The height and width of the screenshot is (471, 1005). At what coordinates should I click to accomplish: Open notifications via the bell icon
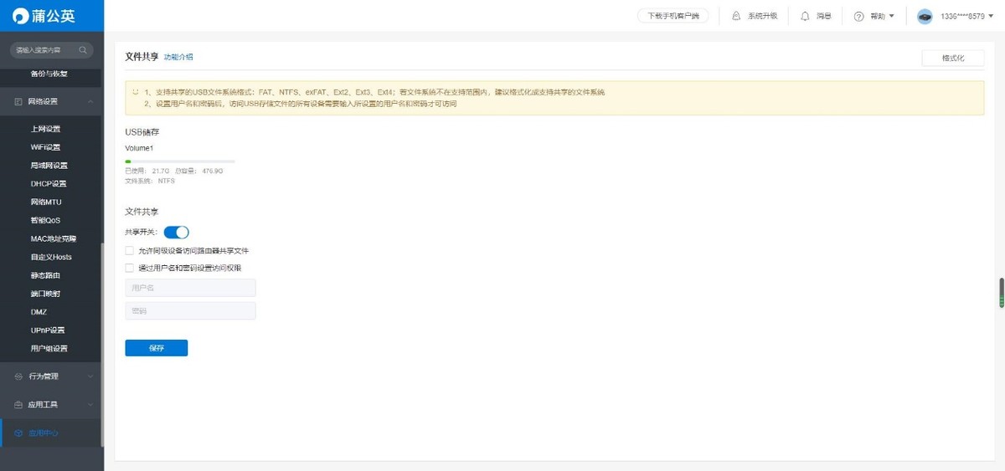[805, 16]
